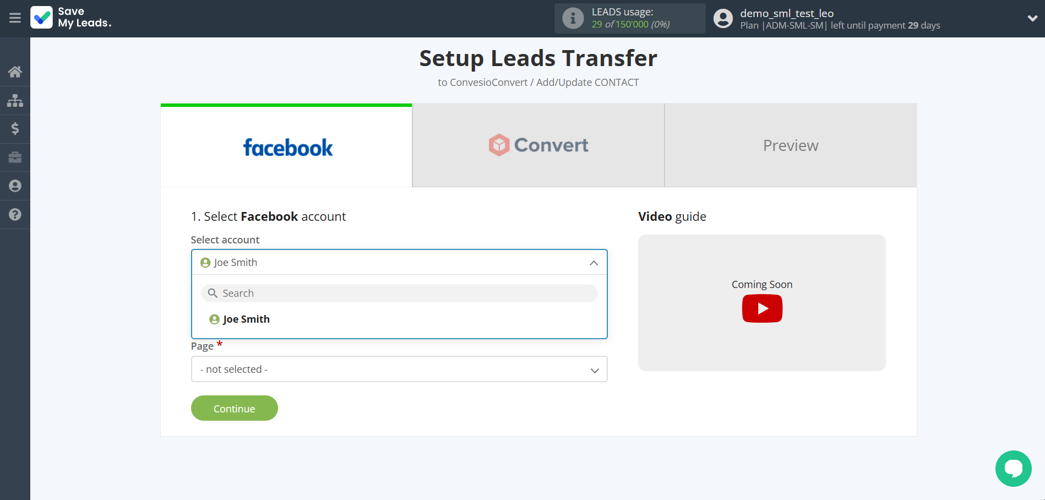This screenshot has height=500, width=1045.
Task: Open the connections sitemap sidebar icon
Action: coord(15,100)
